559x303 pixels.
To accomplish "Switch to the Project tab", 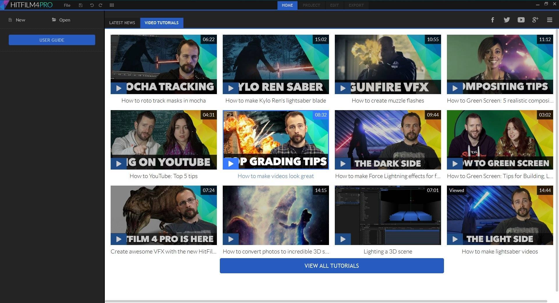I will pyautogui.click(x=311, y=5).
